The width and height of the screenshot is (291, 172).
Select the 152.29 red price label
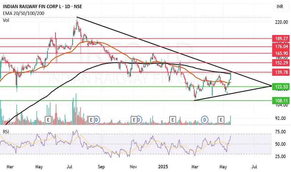click(281, 63)
